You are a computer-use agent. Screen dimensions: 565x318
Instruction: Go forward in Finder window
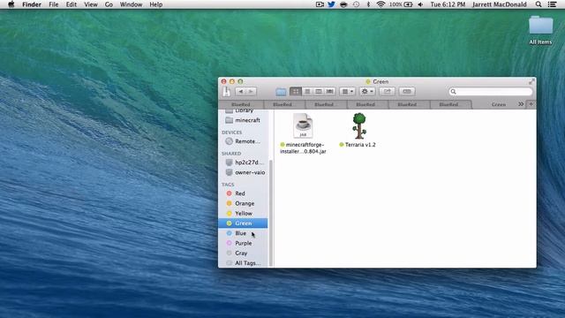click(x=251, y=92)
